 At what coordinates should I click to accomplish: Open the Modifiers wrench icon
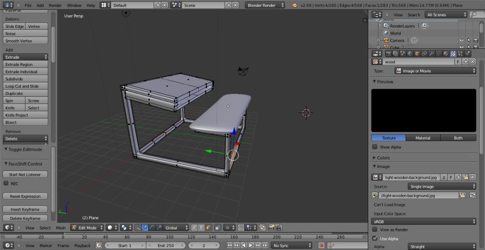coord(432,54)
